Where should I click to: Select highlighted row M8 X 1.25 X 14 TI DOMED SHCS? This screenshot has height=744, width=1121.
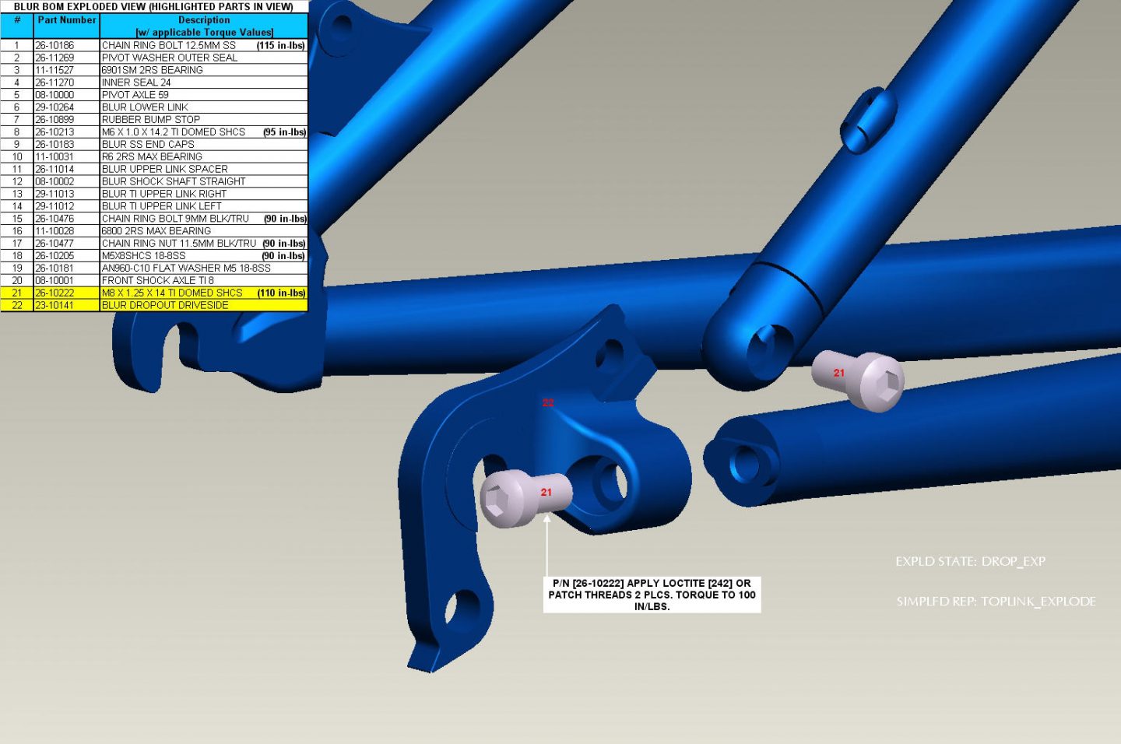(x=172, y=293)
